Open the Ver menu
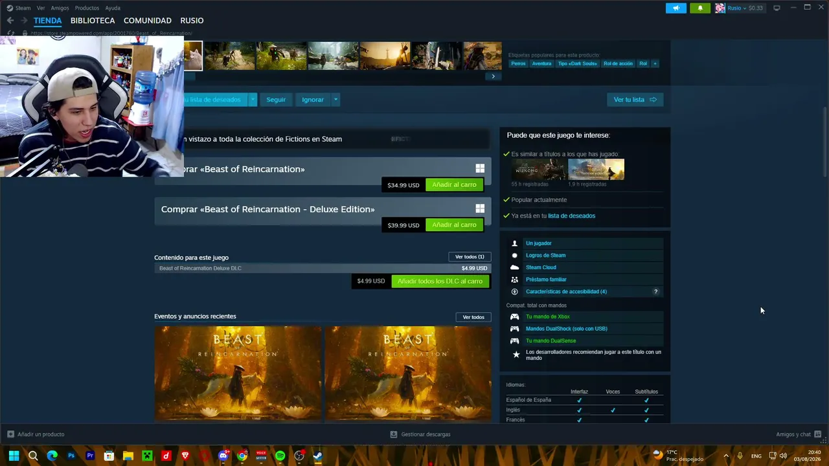Viewport: 829px width, 466px height. click(x=41, y=8)
